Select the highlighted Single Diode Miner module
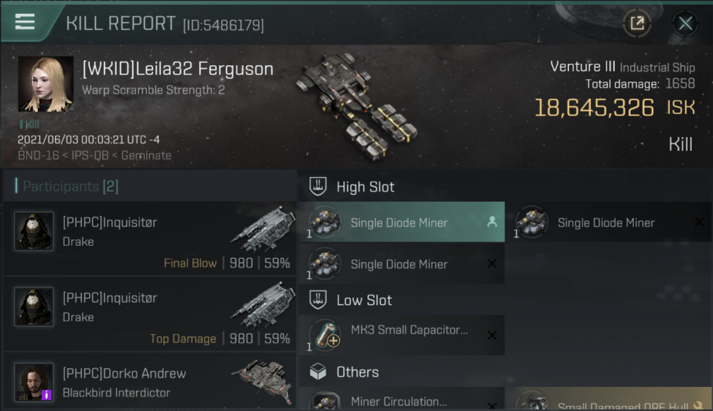The image size is (713, 411). click(401, 222)
